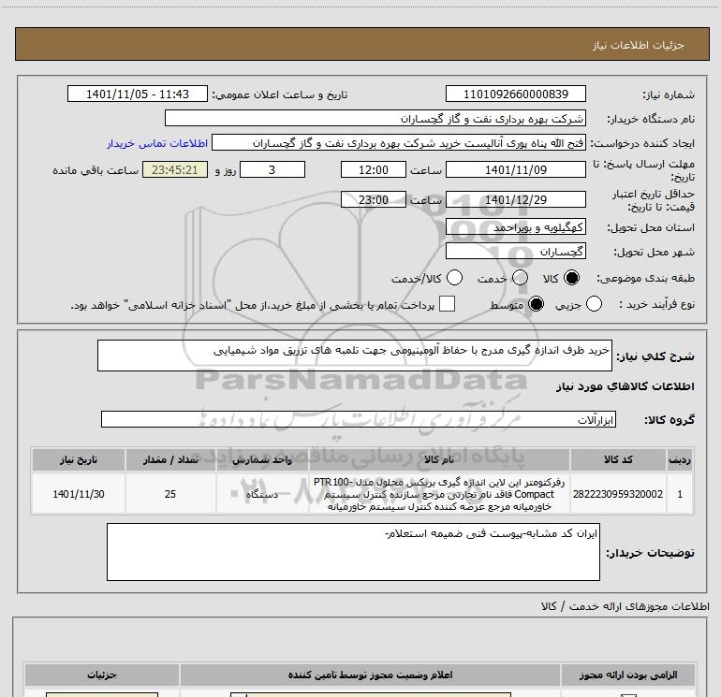Click the کد کالا column header
This screenshot has height=697, width=721.
pos(618,460)
